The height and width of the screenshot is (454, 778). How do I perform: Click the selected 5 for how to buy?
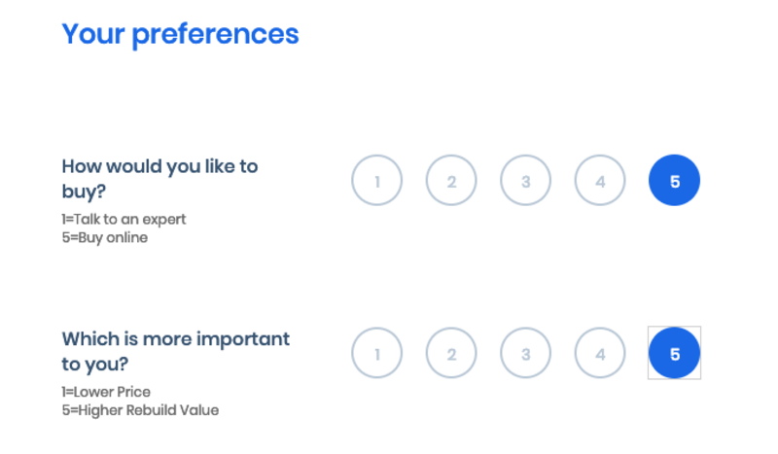pyautogui.click(x=674, y=181)
